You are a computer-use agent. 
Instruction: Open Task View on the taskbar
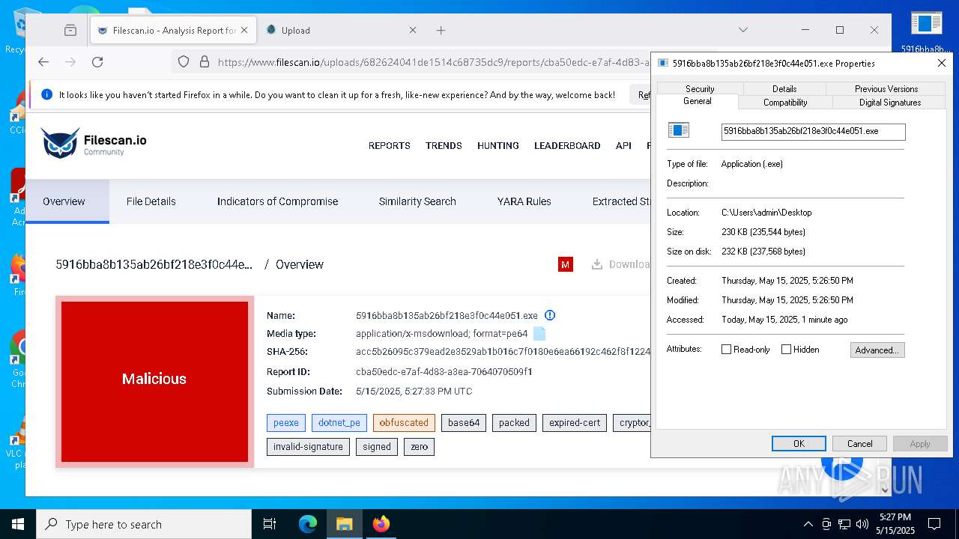click(x=270, y=524)
